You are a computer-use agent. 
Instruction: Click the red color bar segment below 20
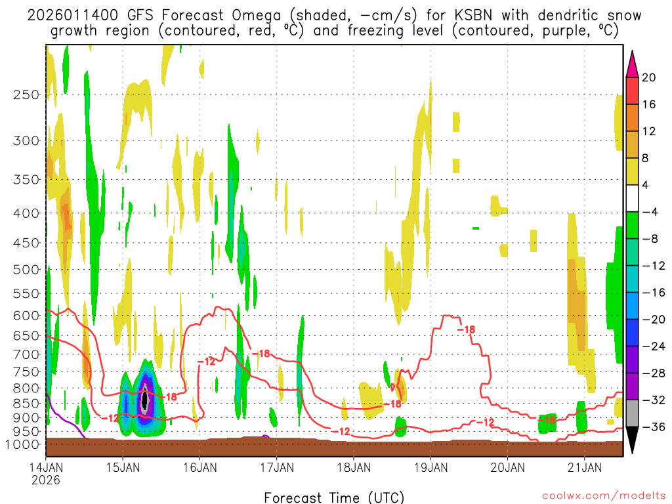tap(632, 91)
